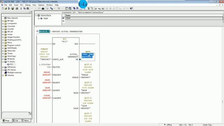Expand the SFB blocks folder
The height and width of the screenshot is (126, 224).
(x=3, y=67)
